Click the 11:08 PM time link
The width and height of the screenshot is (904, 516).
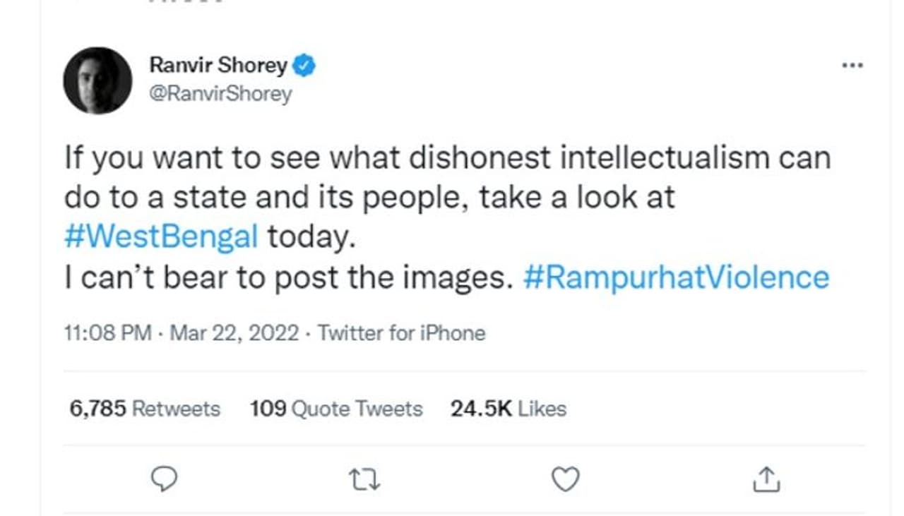point(108,332)
